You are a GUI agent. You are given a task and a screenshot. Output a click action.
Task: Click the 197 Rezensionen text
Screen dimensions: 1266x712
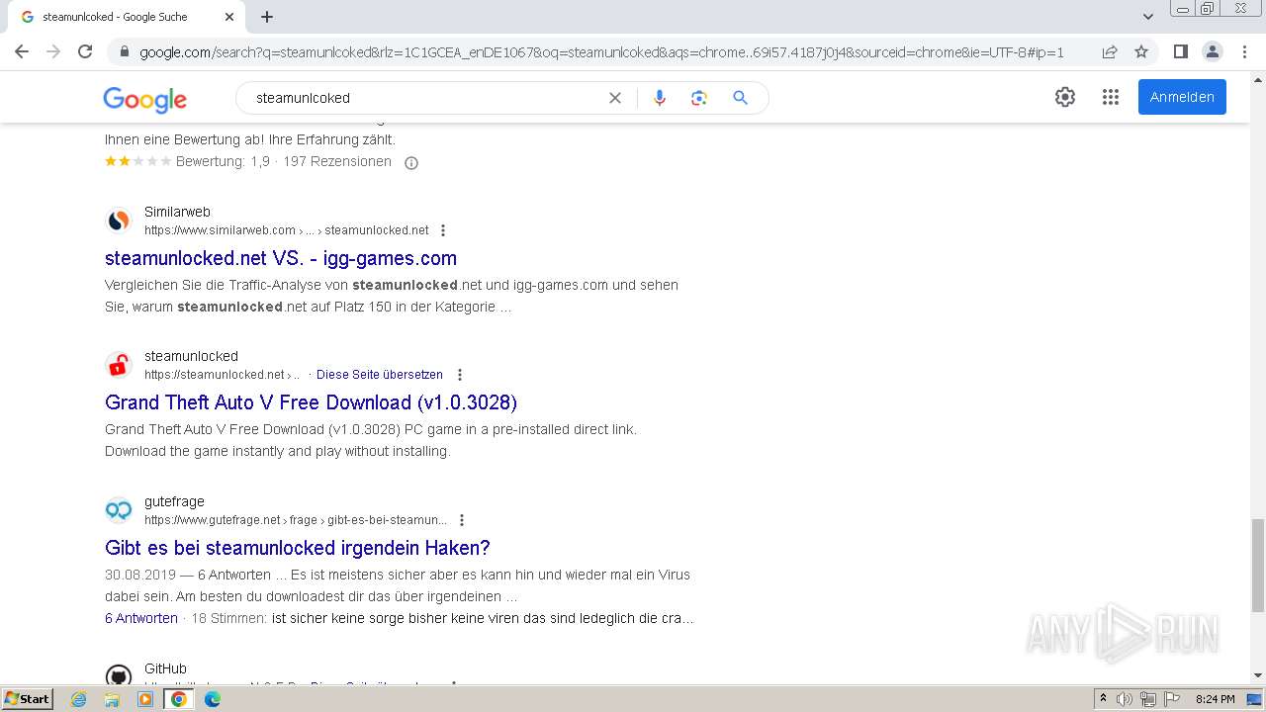pyautogui.click(x=337, y=161)
